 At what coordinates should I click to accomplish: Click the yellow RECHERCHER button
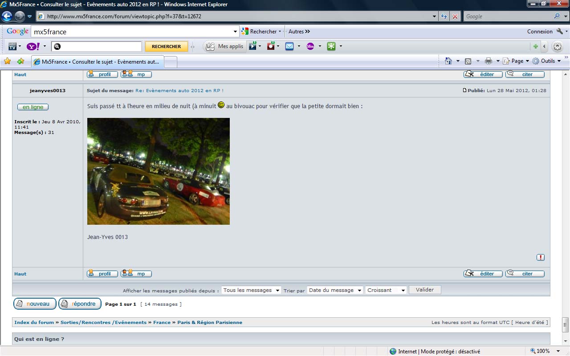point(166,46)
